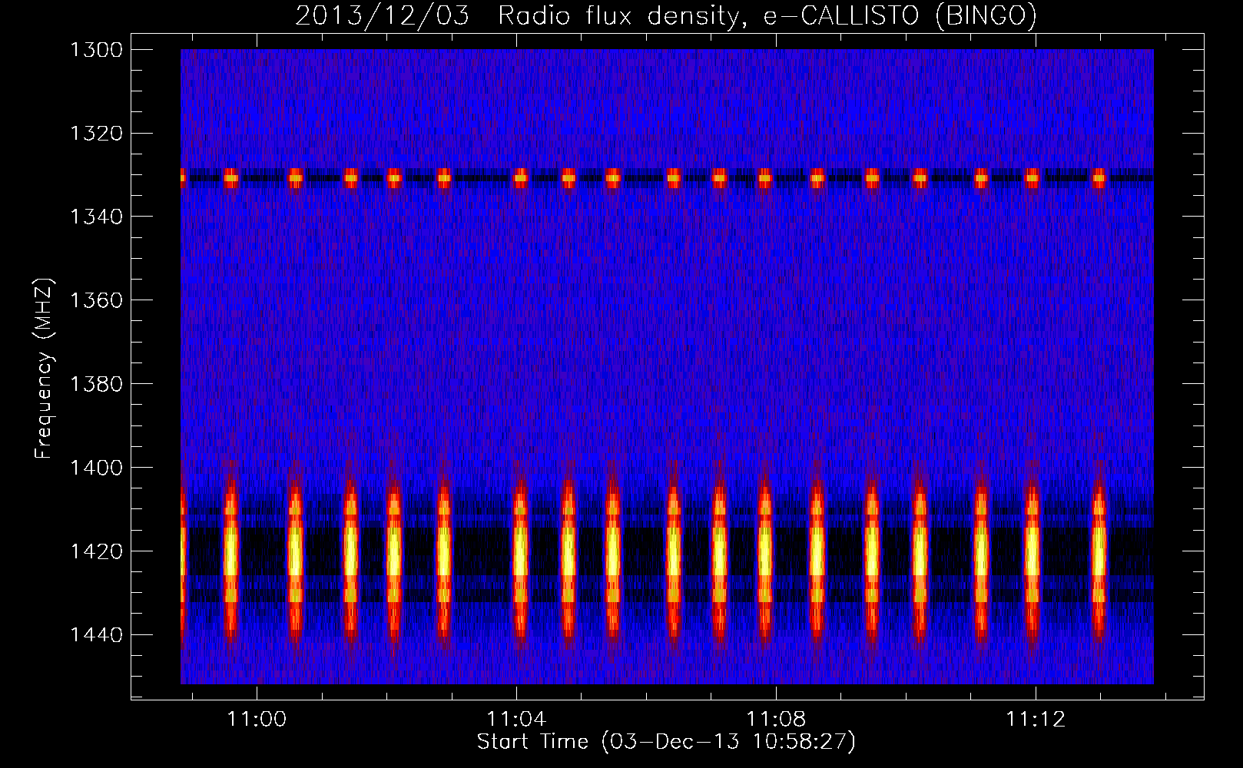Click the plot title '2013/12/03 Radio flux density'
This screenshot has height=768, width=1243.
pos(666,15)
